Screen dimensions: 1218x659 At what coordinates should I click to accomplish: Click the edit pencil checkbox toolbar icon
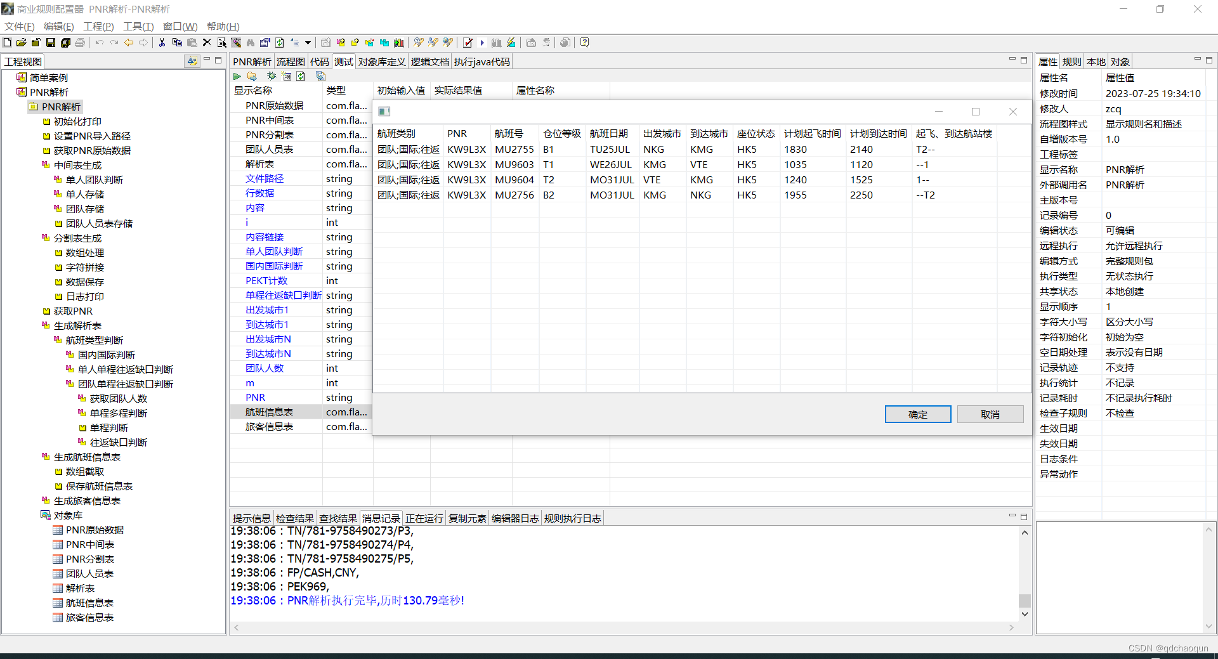coord(468,42)
